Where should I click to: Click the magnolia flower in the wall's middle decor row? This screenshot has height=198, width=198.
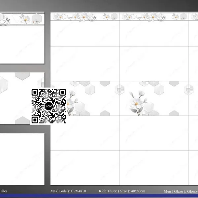tap(135, 99)
